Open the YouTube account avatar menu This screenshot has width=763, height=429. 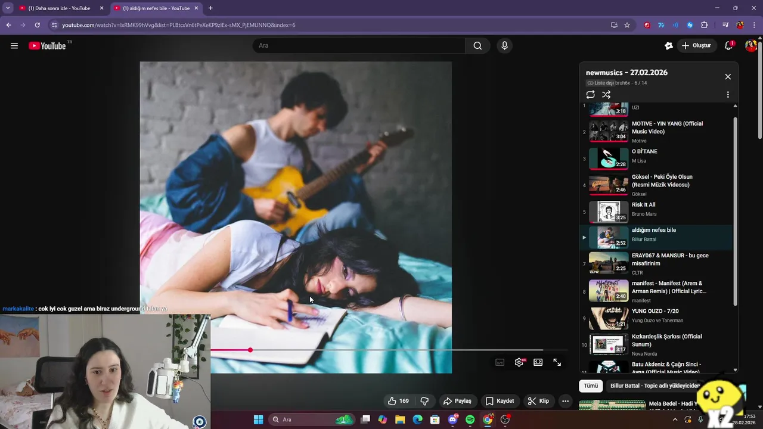tap(750, 46)
